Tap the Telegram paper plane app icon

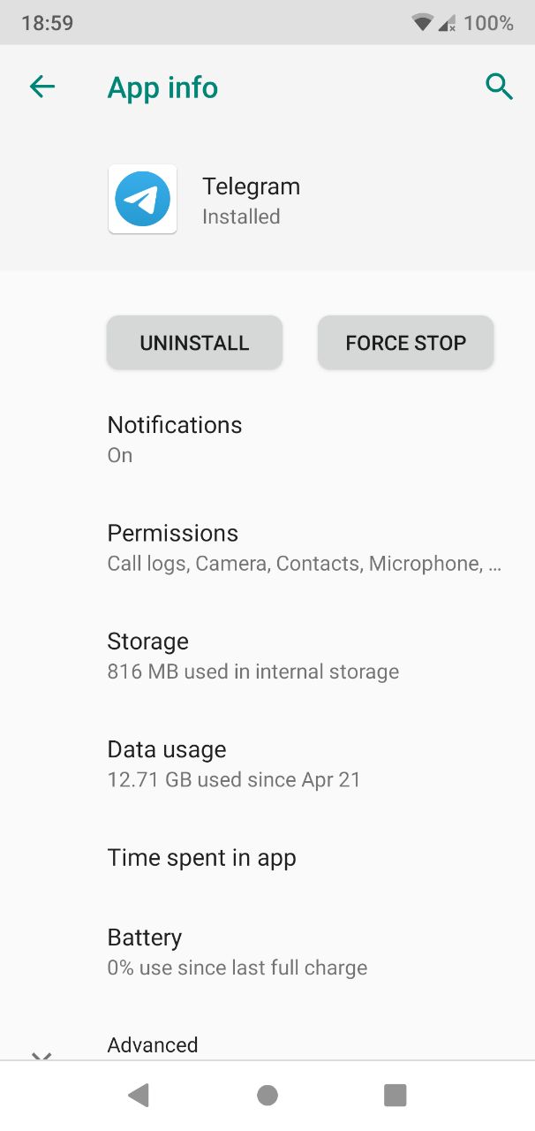(142, 199)
